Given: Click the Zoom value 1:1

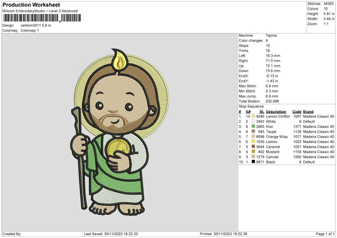Looking at the screenshot, I should point(326,24).
